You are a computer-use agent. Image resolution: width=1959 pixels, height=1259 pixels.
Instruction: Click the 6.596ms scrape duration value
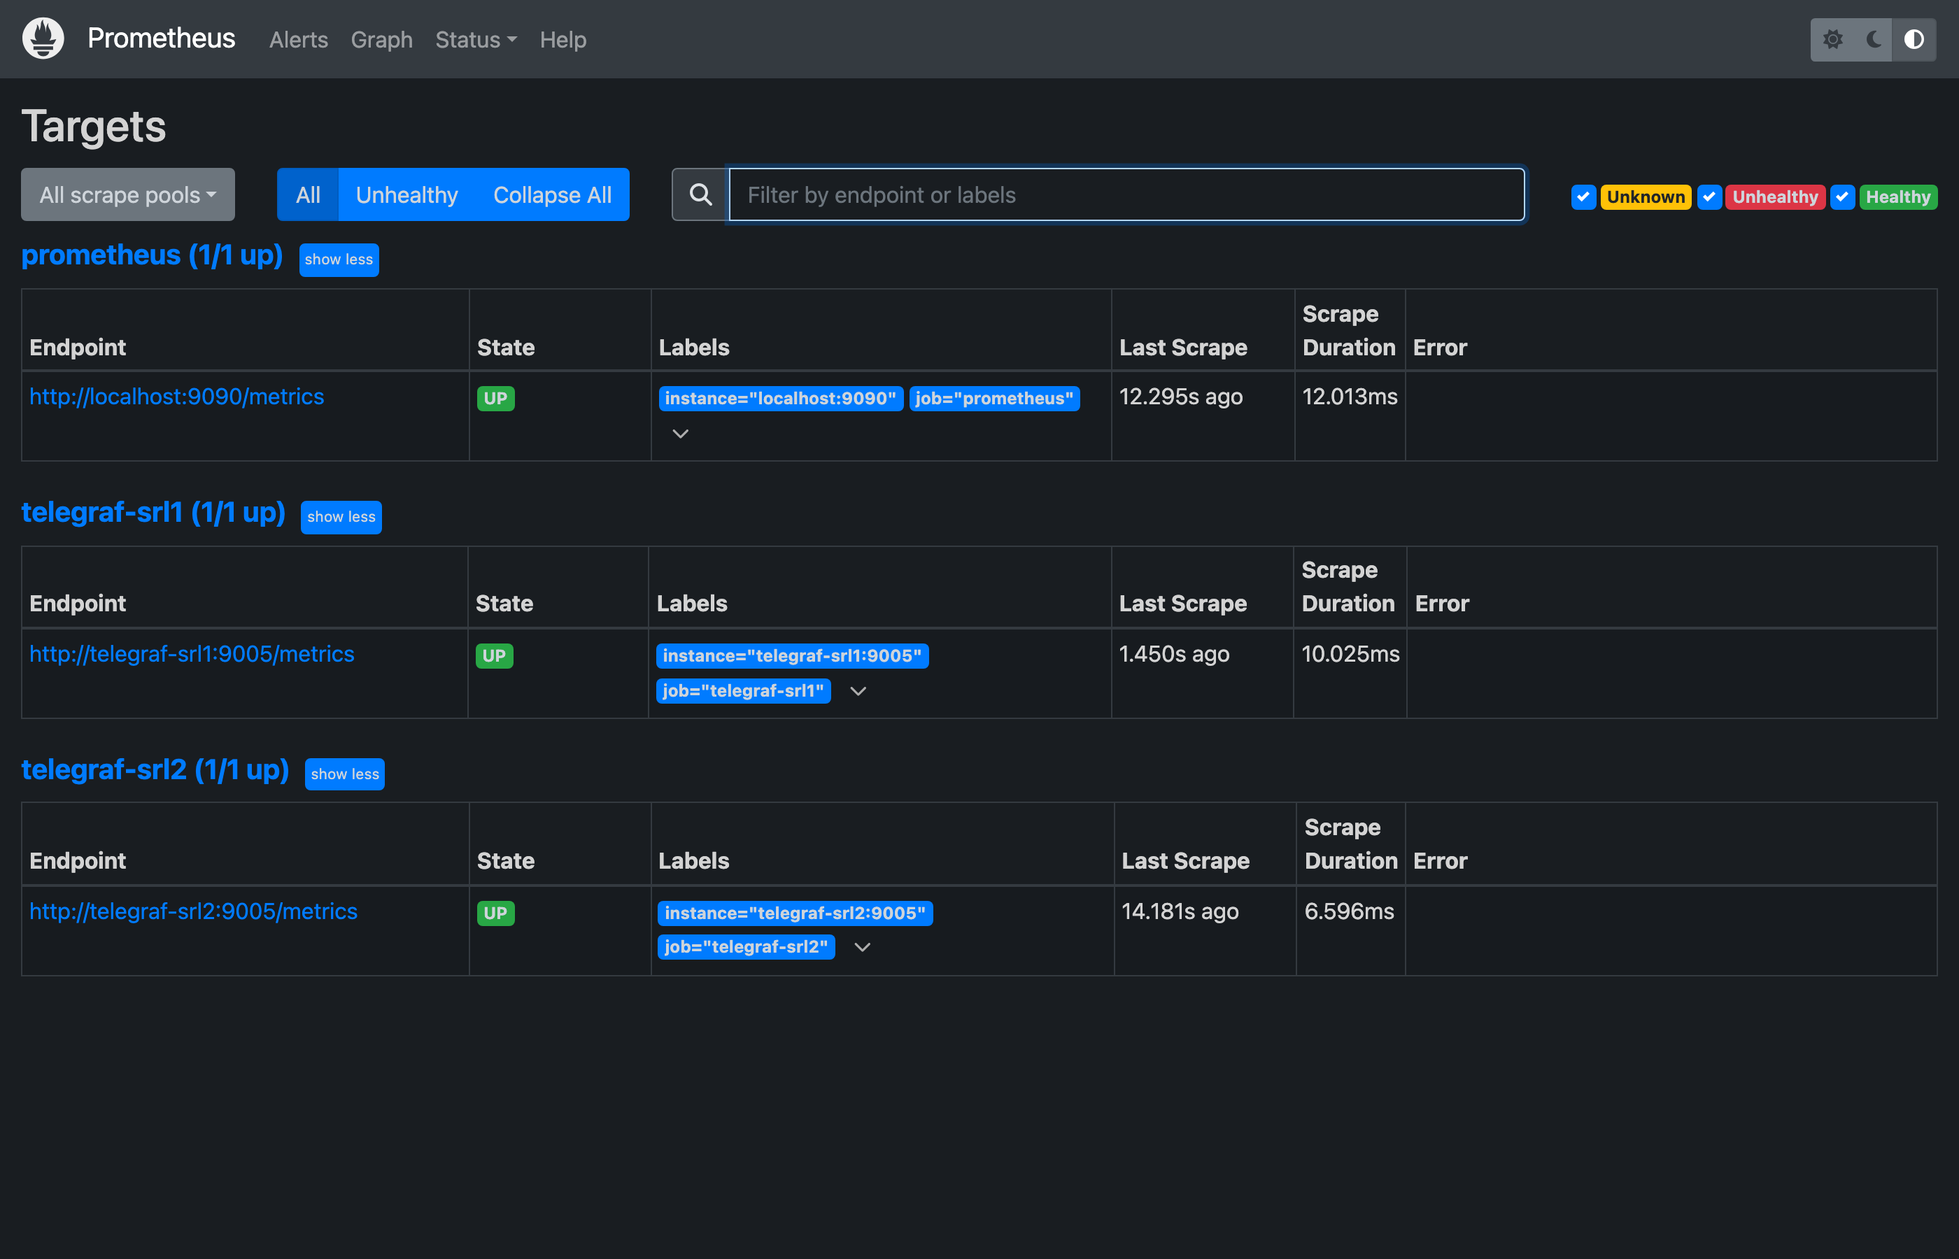tap(1349, 911)
